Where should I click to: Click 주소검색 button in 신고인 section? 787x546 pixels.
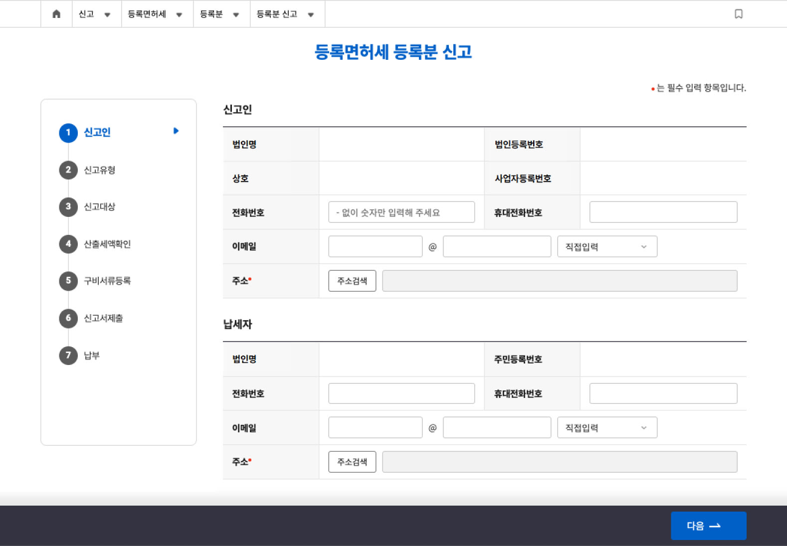352,281
